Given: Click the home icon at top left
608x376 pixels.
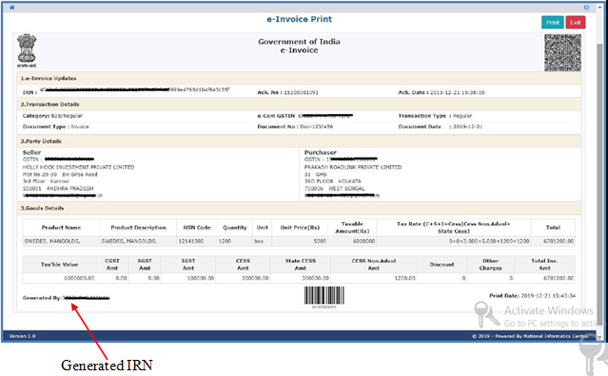Looking at the screenshot, I should (x=11, y=8).
